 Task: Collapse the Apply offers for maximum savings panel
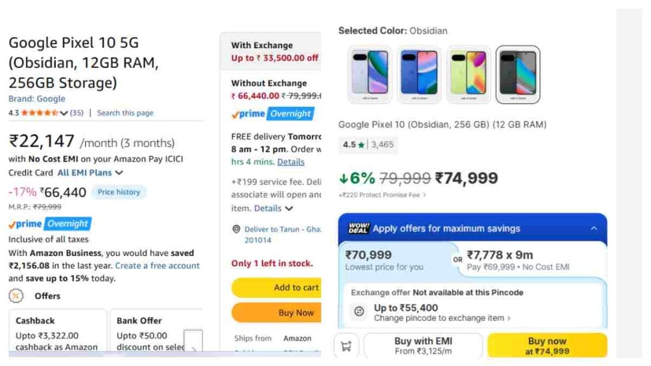click(x=594, y=228)
